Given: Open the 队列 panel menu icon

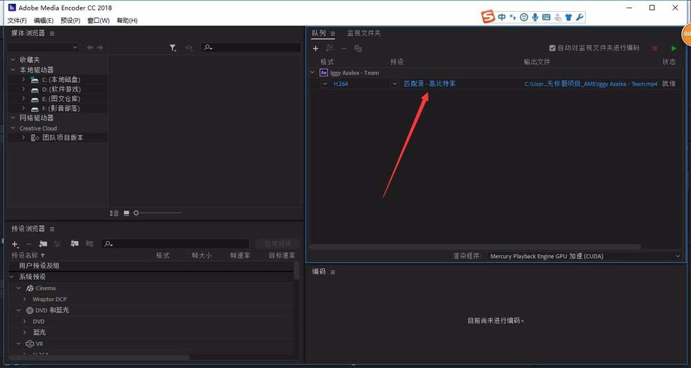Looking at the screenshot, I should click(333, 33).
